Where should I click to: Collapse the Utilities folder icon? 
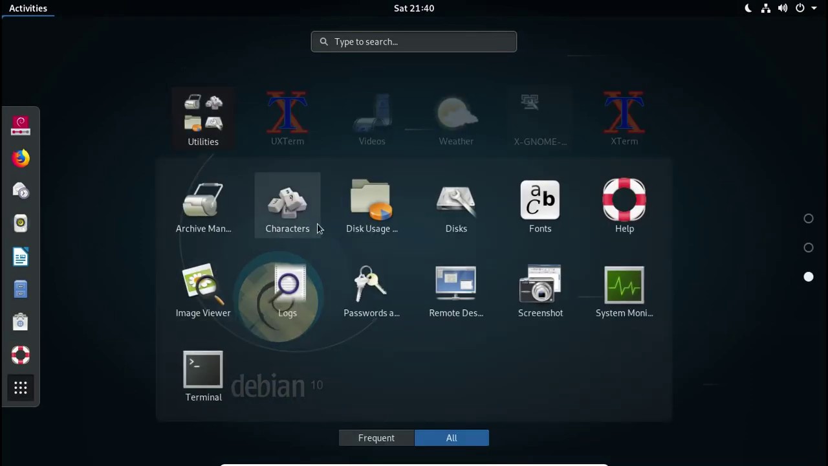coord(203,119)
